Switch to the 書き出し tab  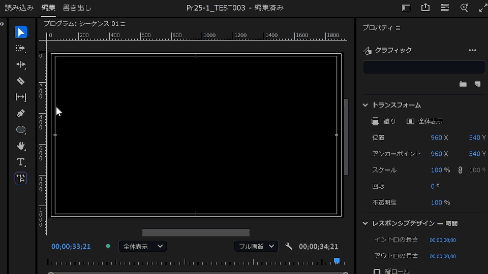click(x=77, y=8)
